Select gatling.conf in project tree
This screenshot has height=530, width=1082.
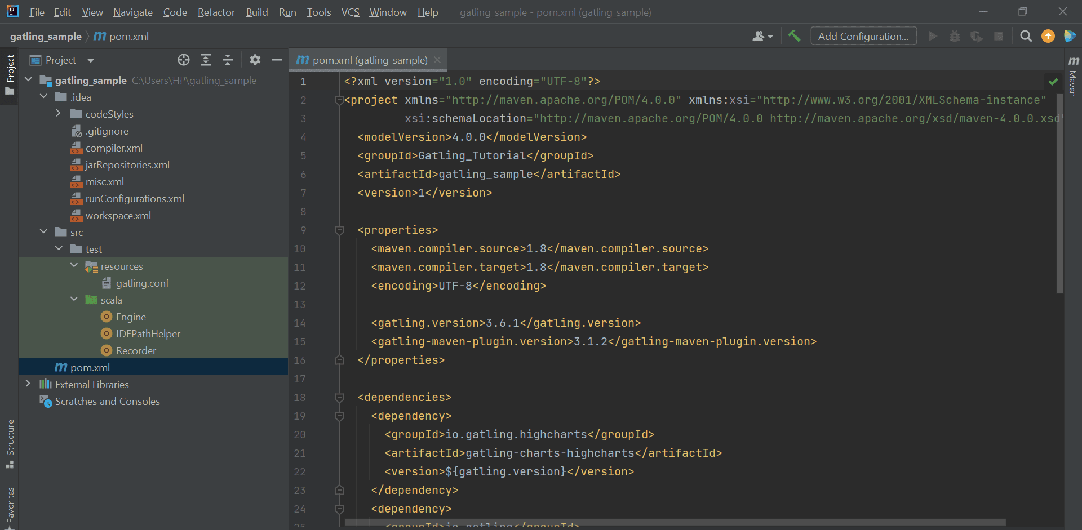(142, 283)
